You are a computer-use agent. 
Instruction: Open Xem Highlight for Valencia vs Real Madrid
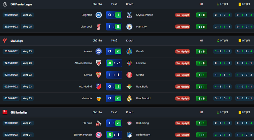click(x=182, y=98)
